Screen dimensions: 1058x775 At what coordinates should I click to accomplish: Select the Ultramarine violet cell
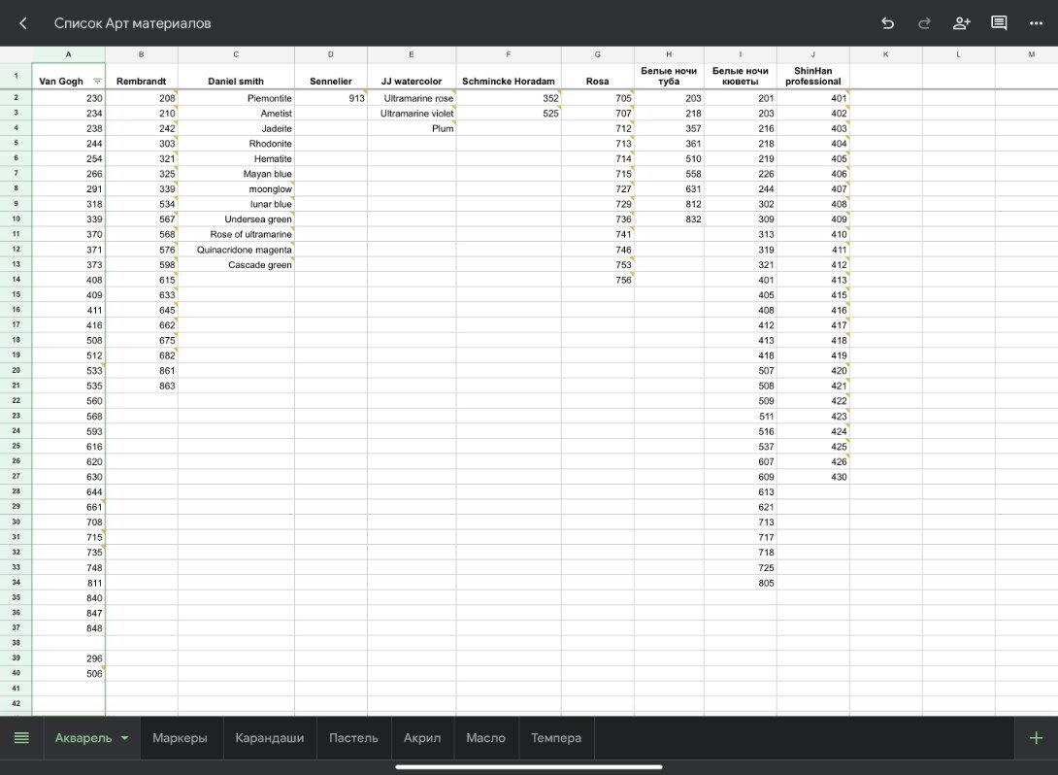[x=412, y=114]
